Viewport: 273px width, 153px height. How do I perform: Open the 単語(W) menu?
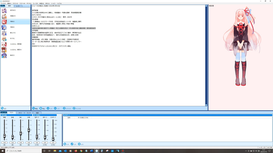point(42,3)
